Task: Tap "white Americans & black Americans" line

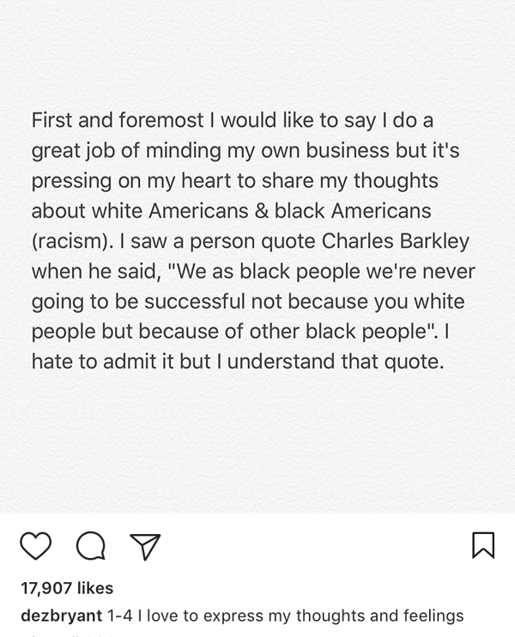Action: click(262, 211)
